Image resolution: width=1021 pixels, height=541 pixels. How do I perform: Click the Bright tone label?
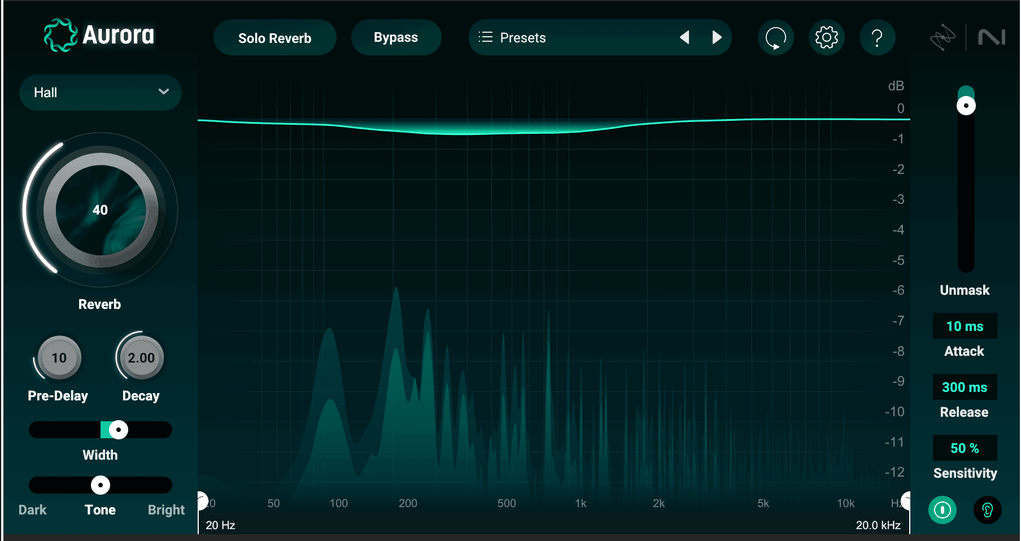pos(166,510)
